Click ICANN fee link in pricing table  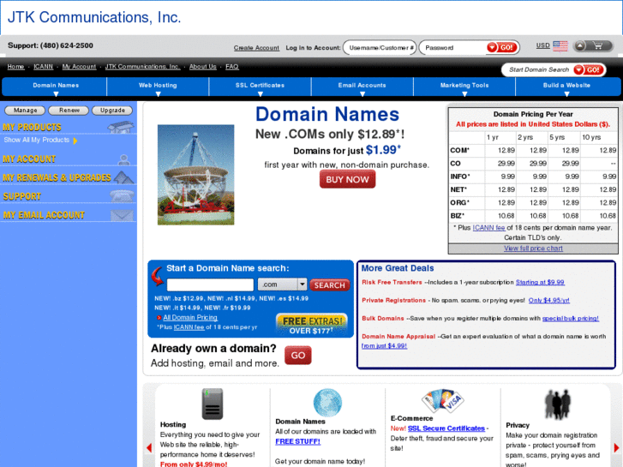coord(488,228)
